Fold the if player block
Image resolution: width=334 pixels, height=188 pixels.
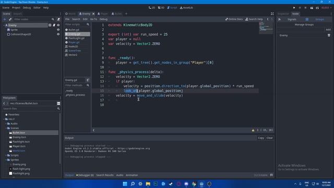[106, 81]
